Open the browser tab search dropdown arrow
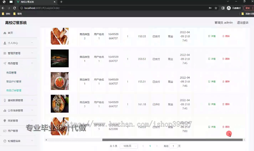Image resolution: width=254 pixels, height=151 pixels. pyautogui.click(x=228, y=1)
